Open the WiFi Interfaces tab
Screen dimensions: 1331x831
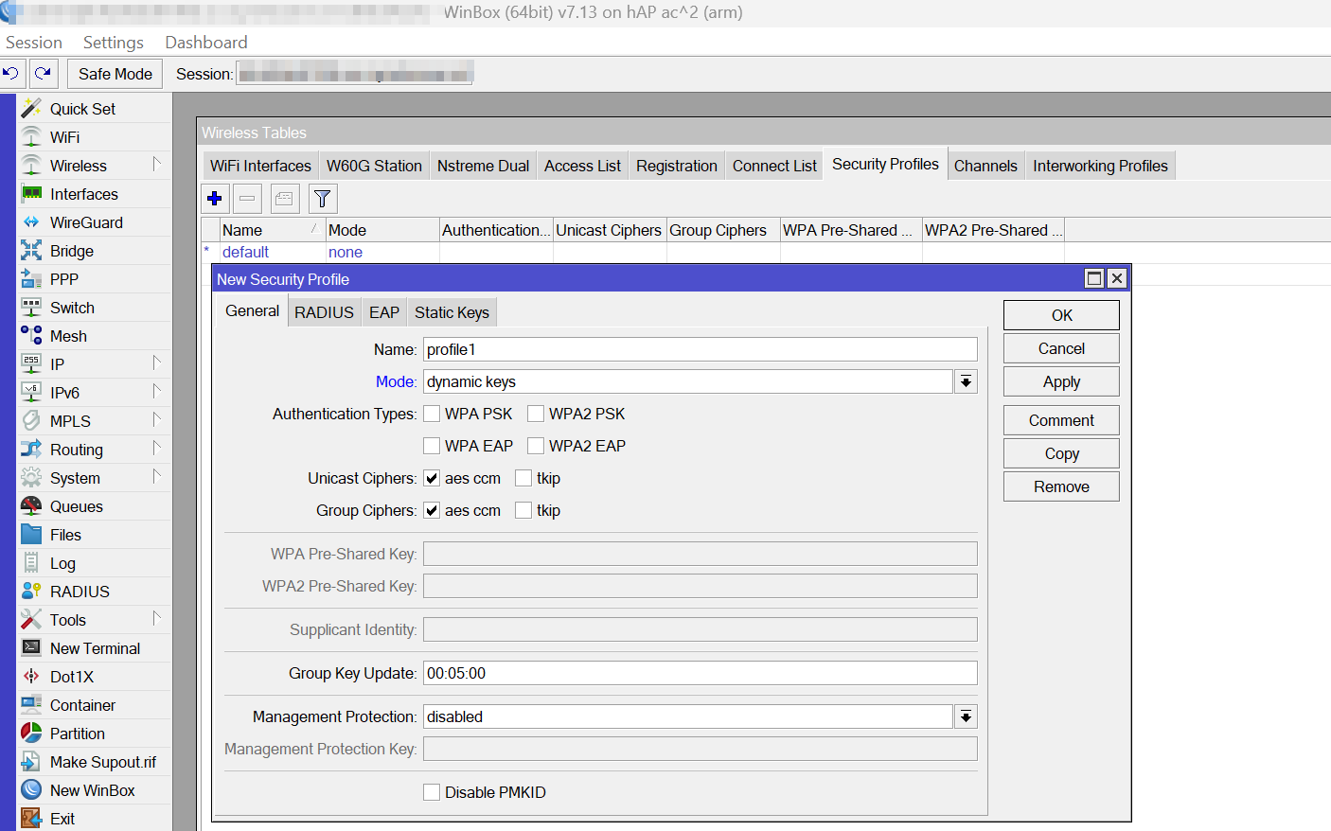tap(260, 166)
